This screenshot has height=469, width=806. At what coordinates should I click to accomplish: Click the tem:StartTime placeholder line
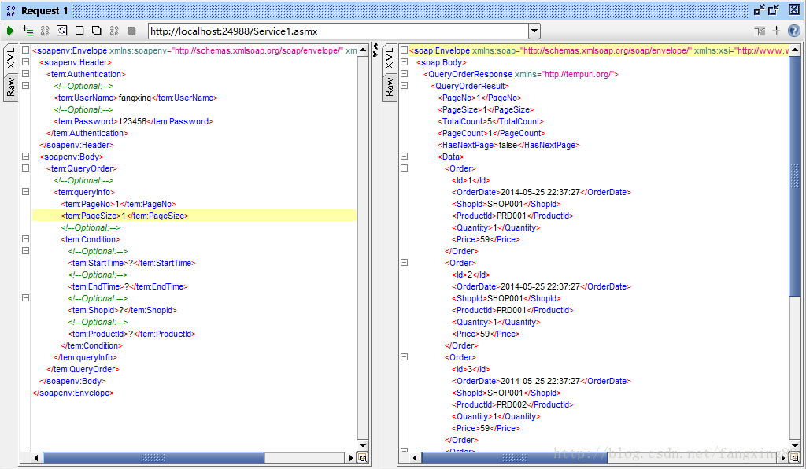[x=131, y=263]
